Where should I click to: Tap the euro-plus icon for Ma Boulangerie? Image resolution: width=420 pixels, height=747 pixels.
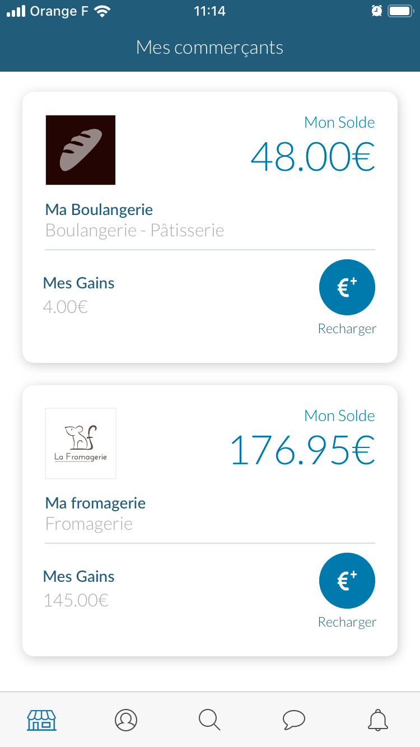coord(347,287)
